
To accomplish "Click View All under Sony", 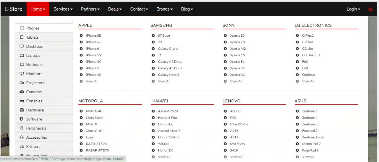I will tap(236, 81).
